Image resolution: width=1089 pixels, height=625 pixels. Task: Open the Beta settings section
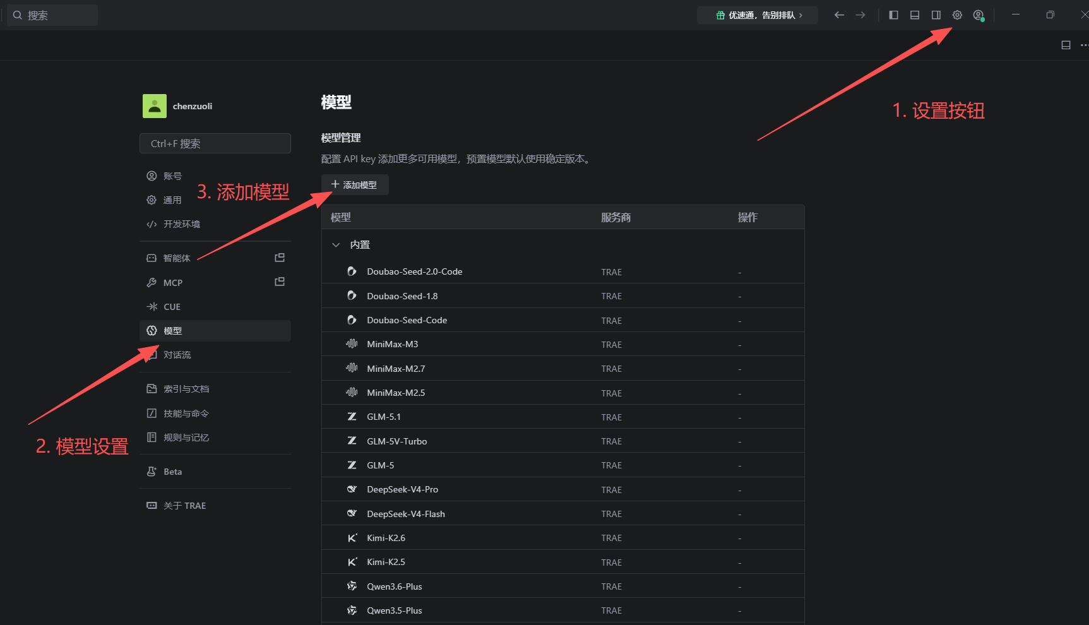215,472
